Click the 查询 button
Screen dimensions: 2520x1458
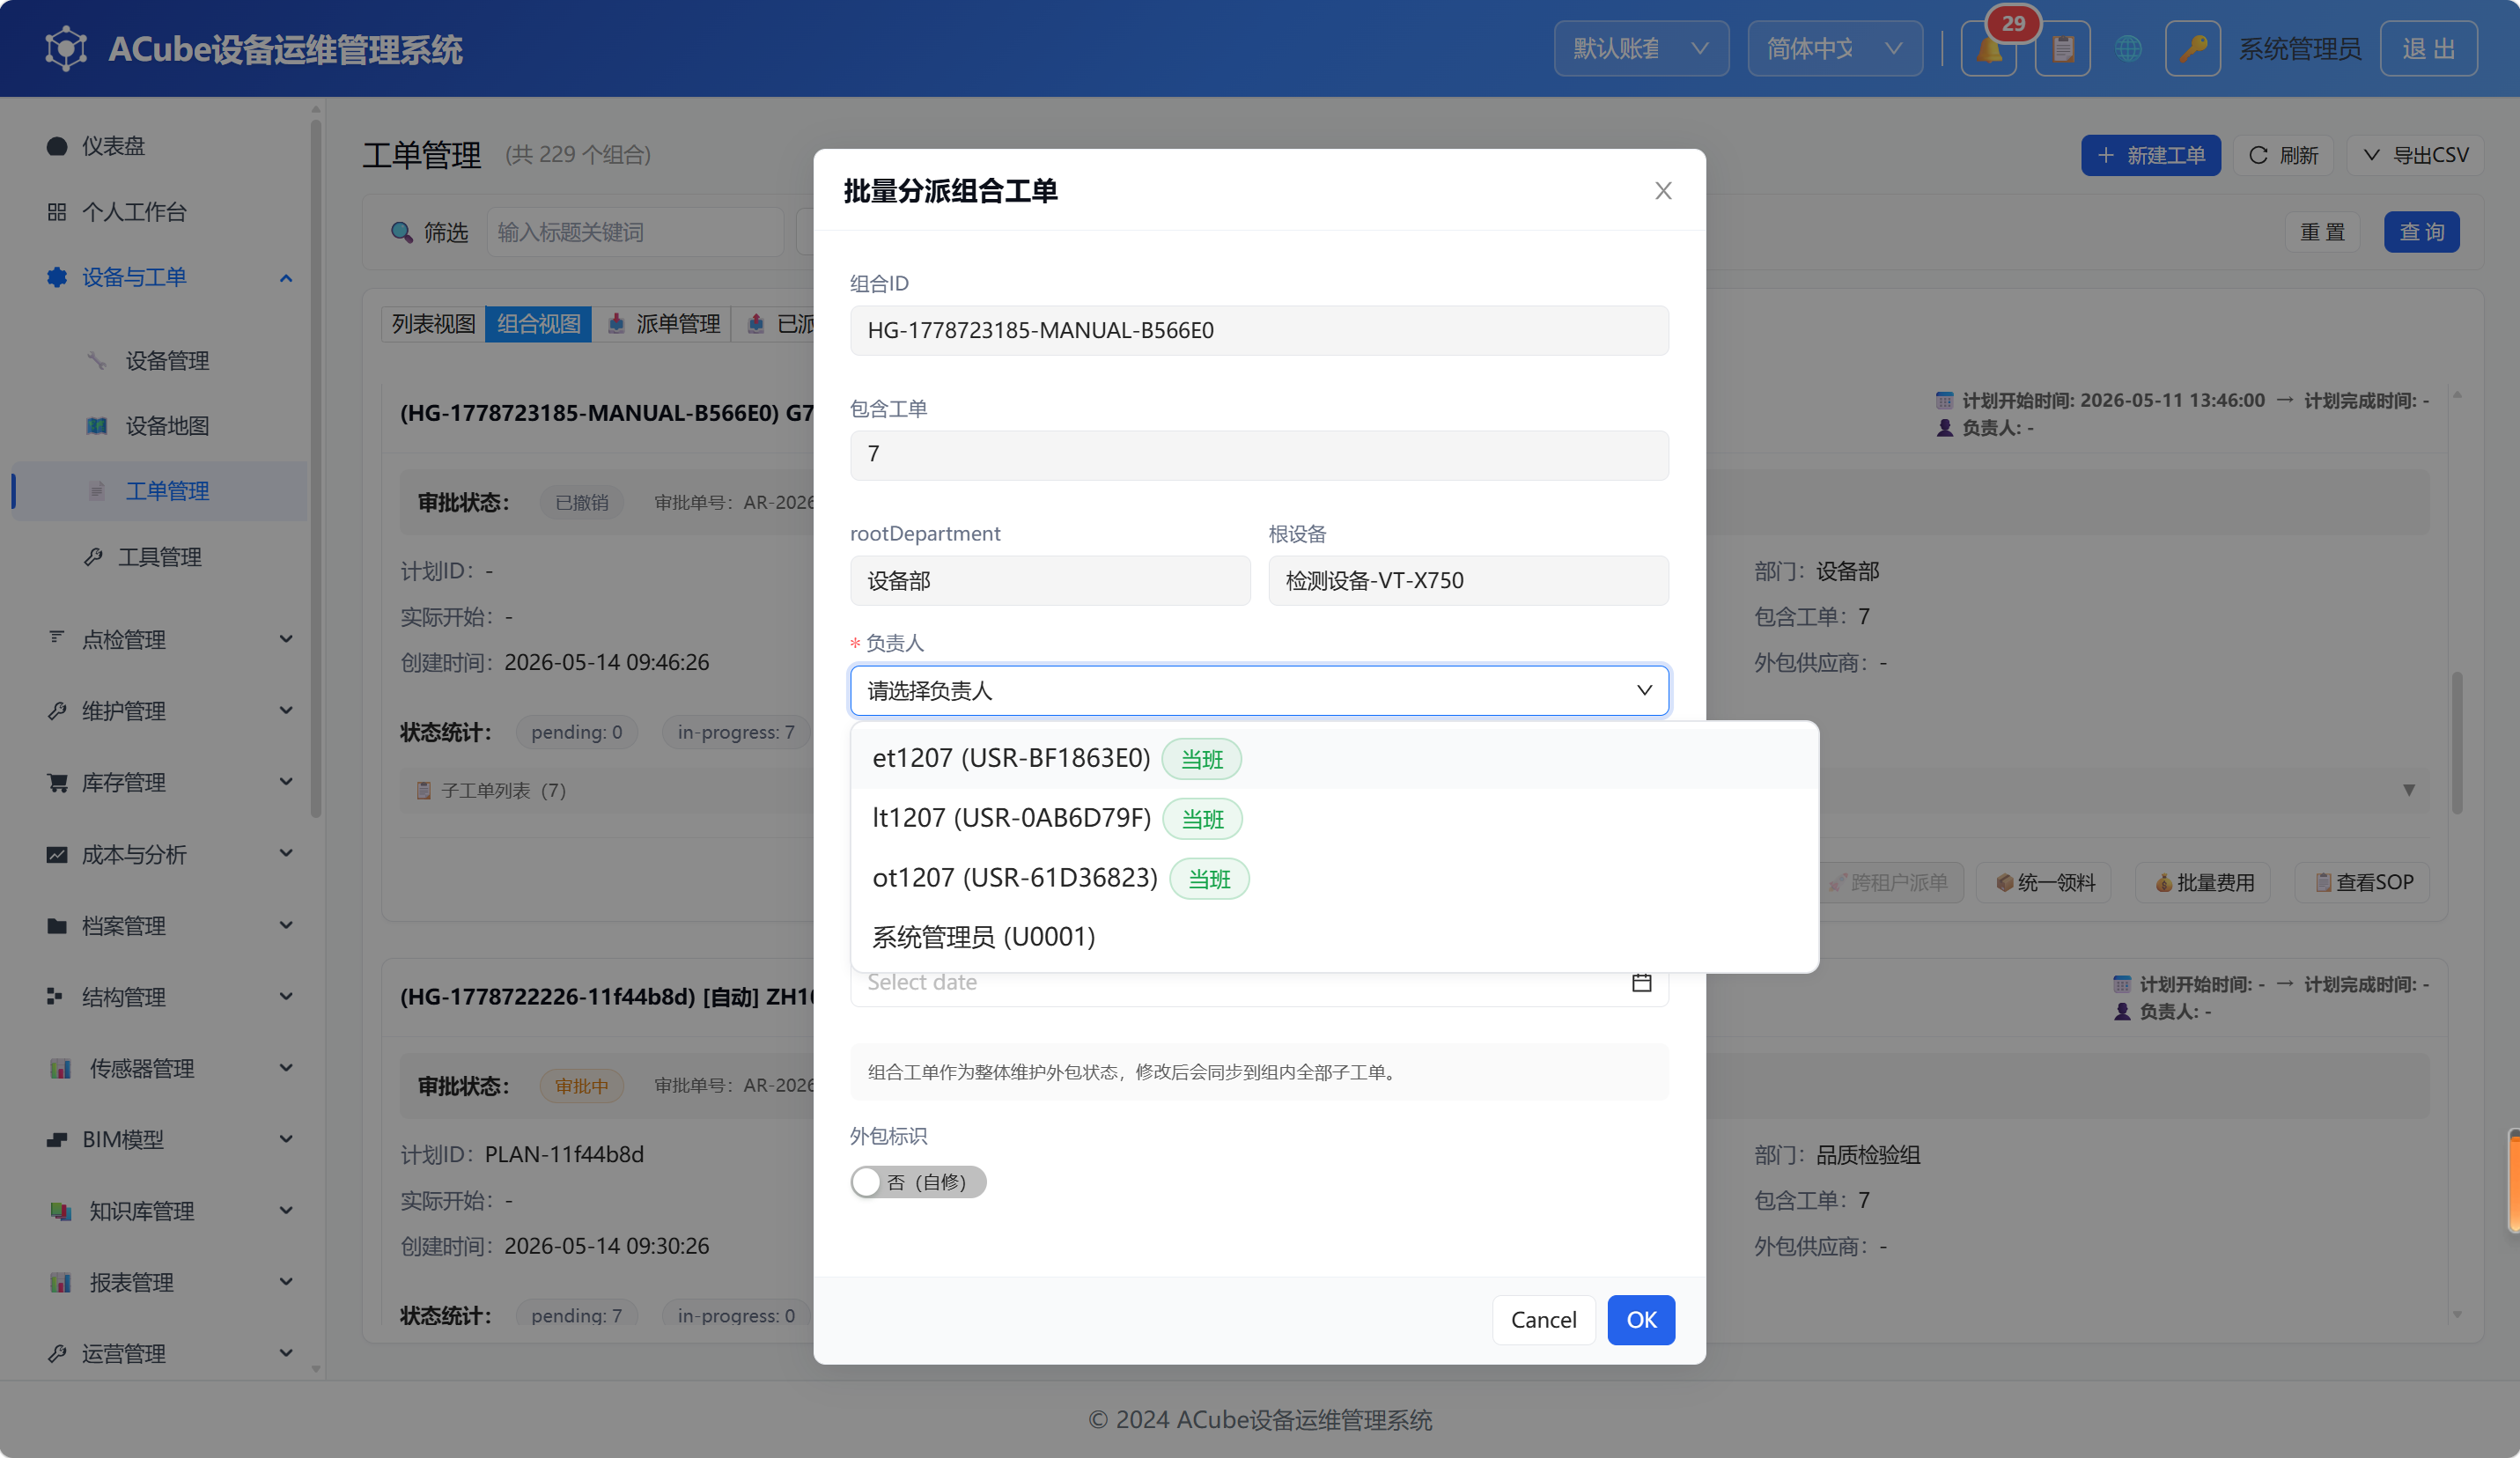pos(2421,232)
